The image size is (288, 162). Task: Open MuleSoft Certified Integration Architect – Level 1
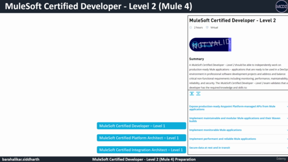coord(141,150)
